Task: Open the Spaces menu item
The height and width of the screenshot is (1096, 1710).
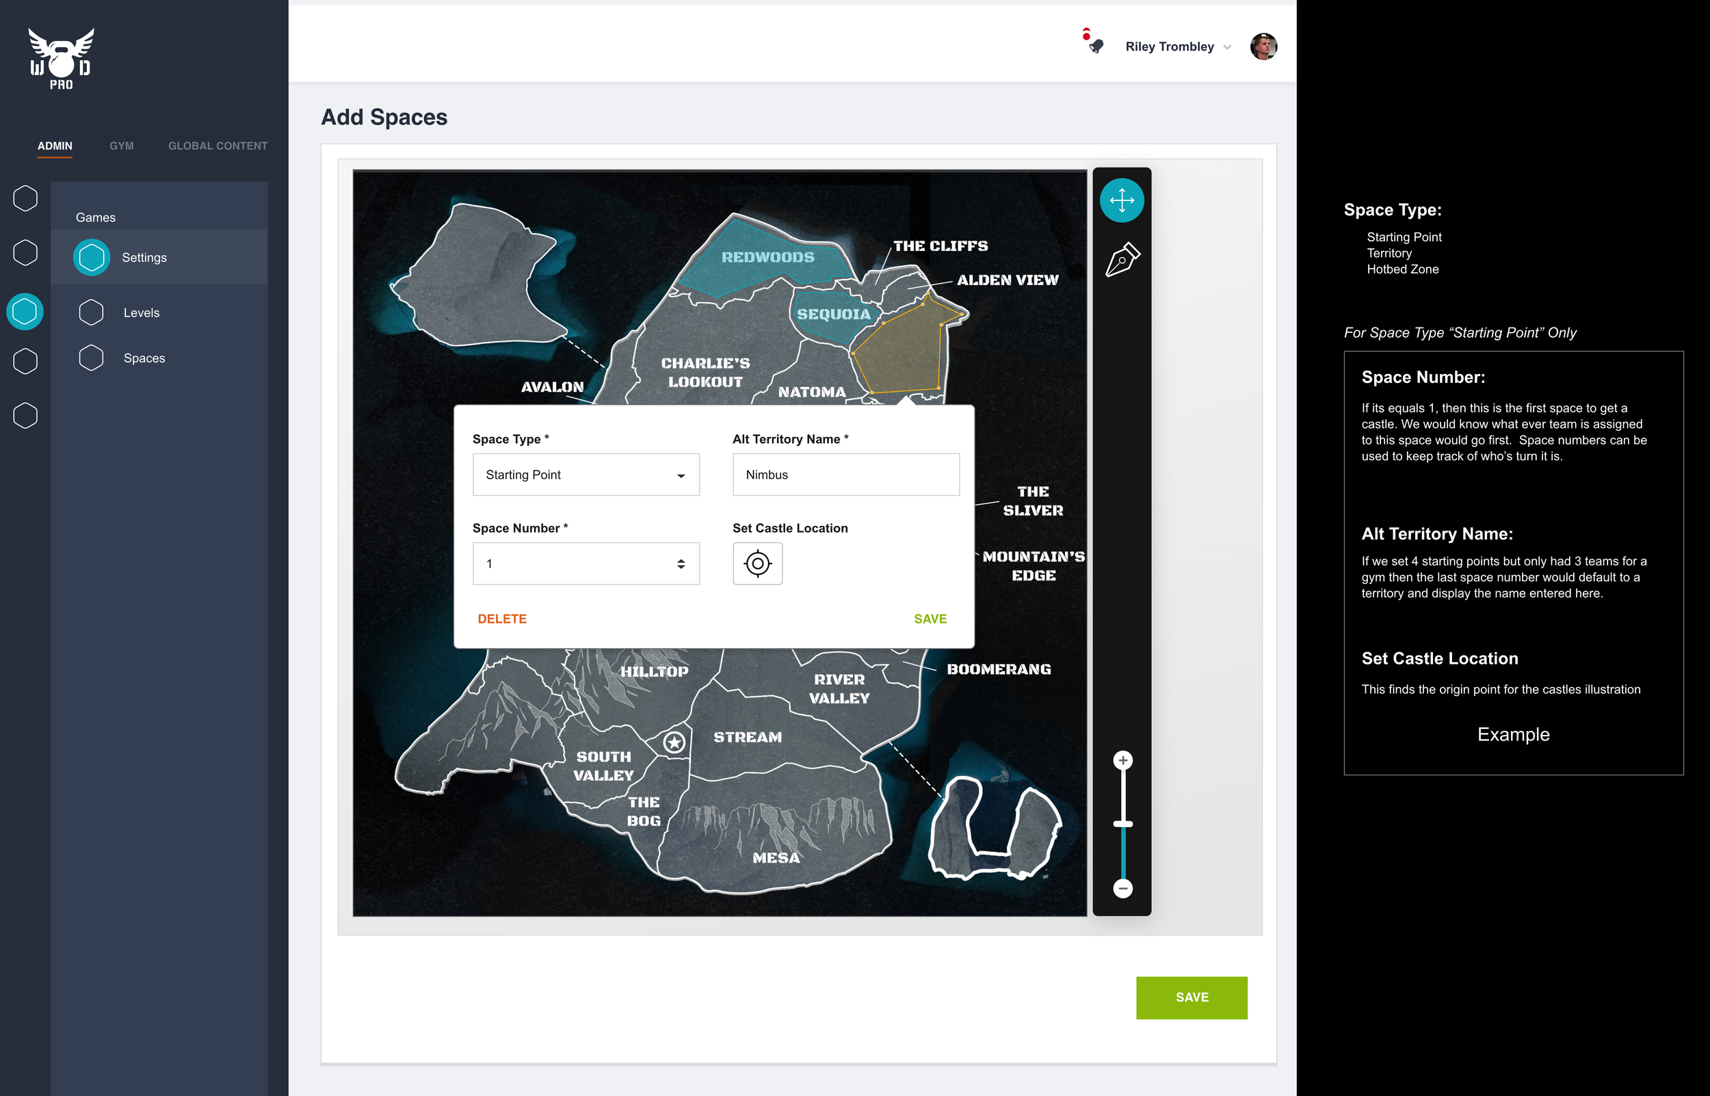Action: 144,358
